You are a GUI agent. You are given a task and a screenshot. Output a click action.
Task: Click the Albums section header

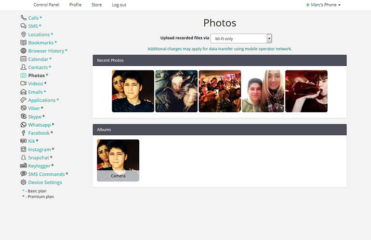220,130
